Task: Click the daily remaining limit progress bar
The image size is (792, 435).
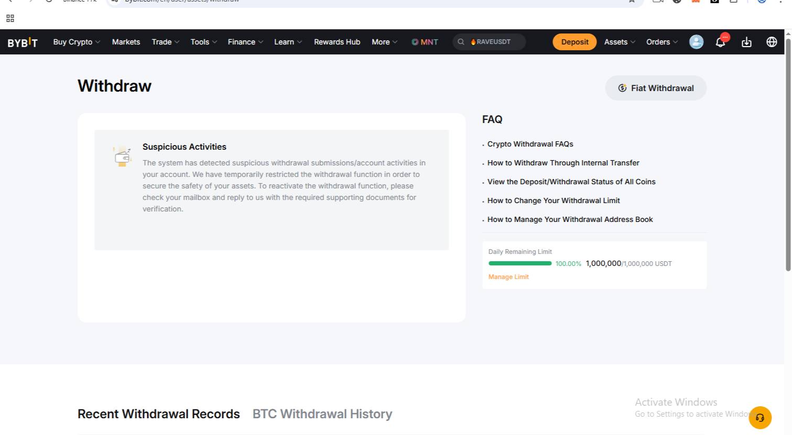Action: (520, 263)
